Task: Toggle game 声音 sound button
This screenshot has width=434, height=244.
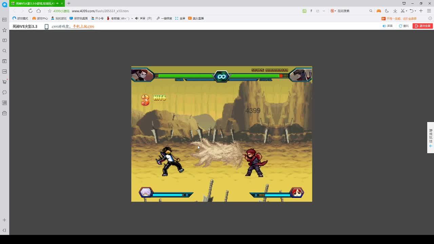Action: coord(388,26)
